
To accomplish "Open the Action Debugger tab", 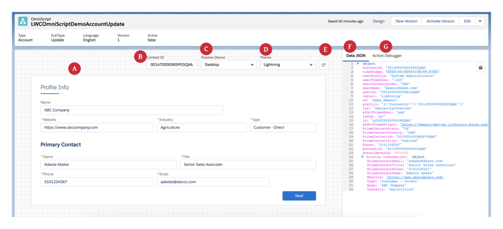I will (387, 55).
